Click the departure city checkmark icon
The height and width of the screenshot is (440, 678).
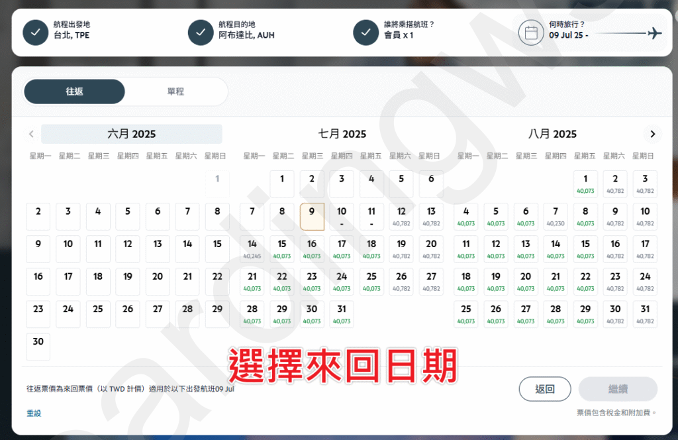coord(36,32)
